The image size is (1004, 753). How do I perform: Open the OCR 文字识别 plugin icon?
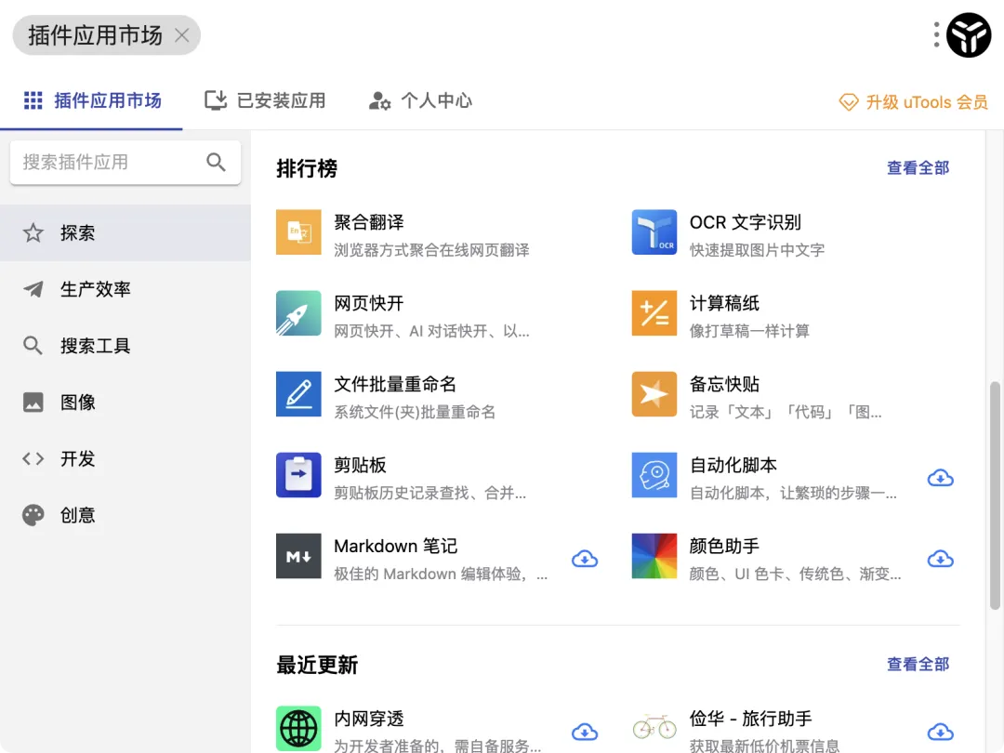pyautogui.click(x=654, y=232)
